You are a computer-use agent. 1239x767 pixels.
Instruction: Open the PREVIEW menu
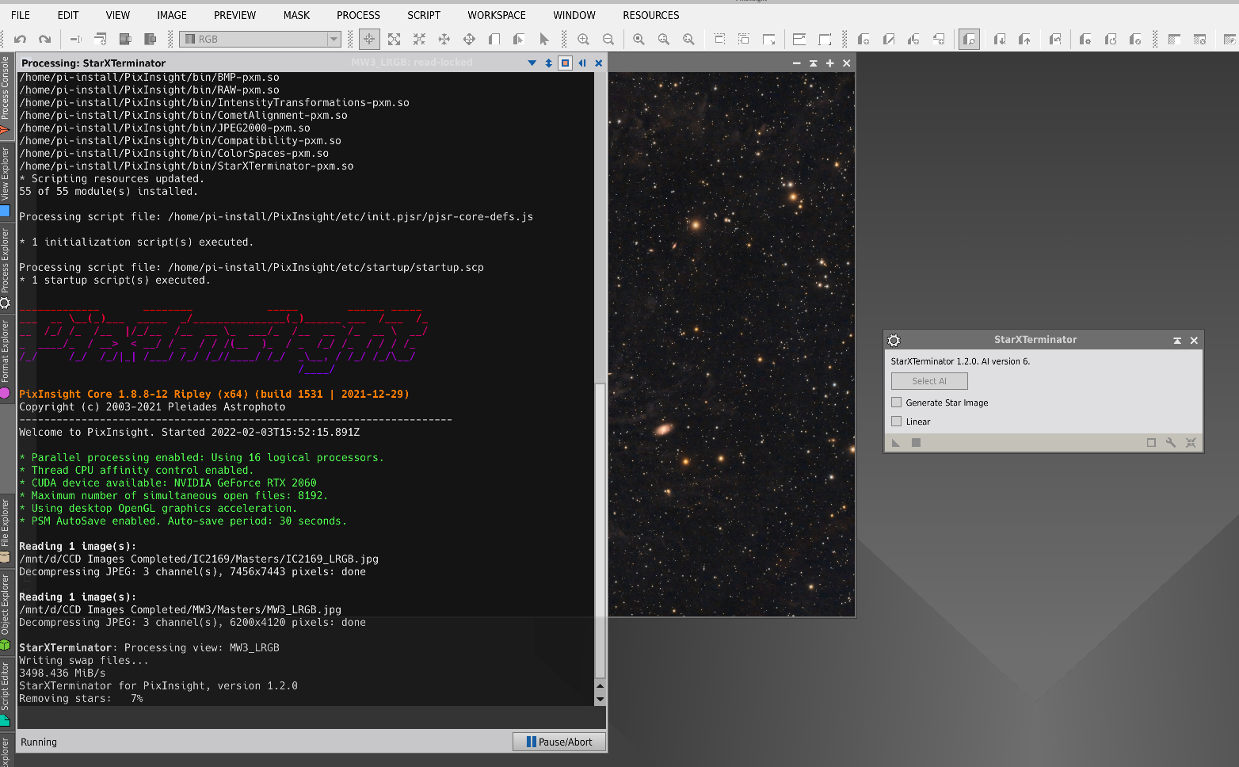235,15
